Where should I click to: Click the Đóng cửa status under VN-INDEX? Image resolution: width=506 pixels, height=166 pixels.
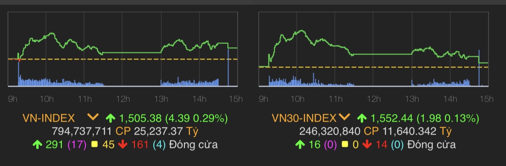pyautogui.click(x=193, y=144)
